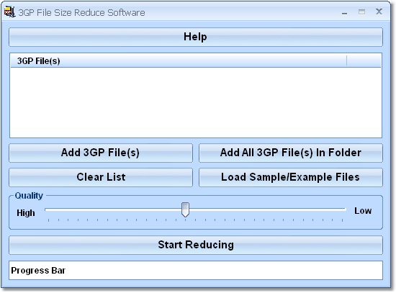Viewport: 396px width, 293px height.
Task: Click the Quality group label
Action: coord(29,196)
